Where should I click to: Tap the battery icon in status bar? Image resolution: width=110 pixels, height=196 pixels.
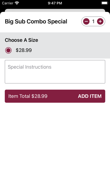[x=104, y=3]
